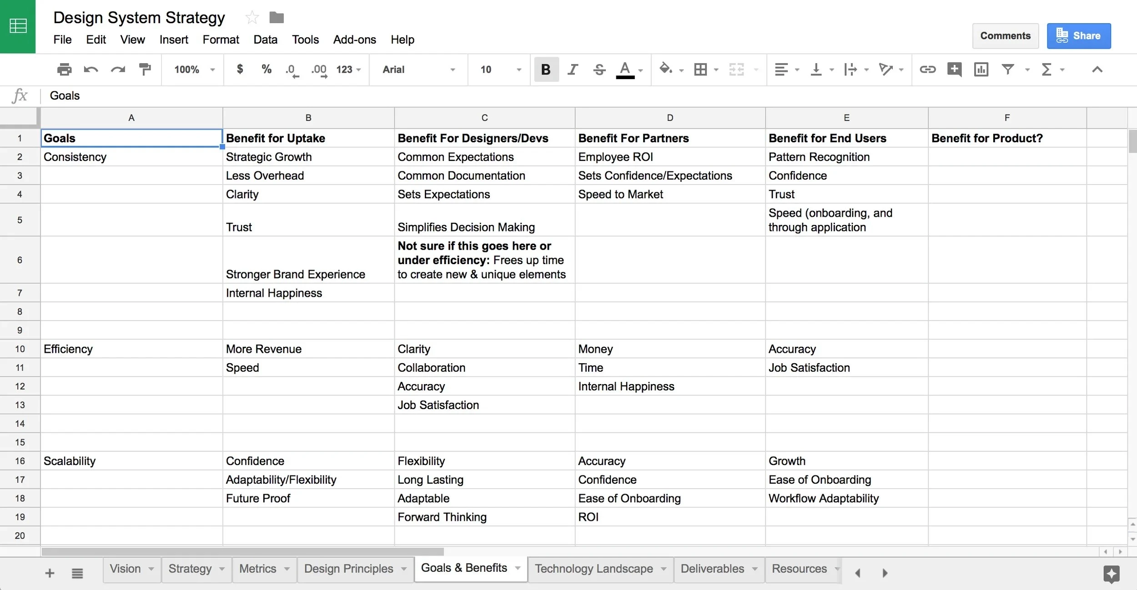Open the Format menu
This screenshot has height=590, width=1137.
pos(221,40)
